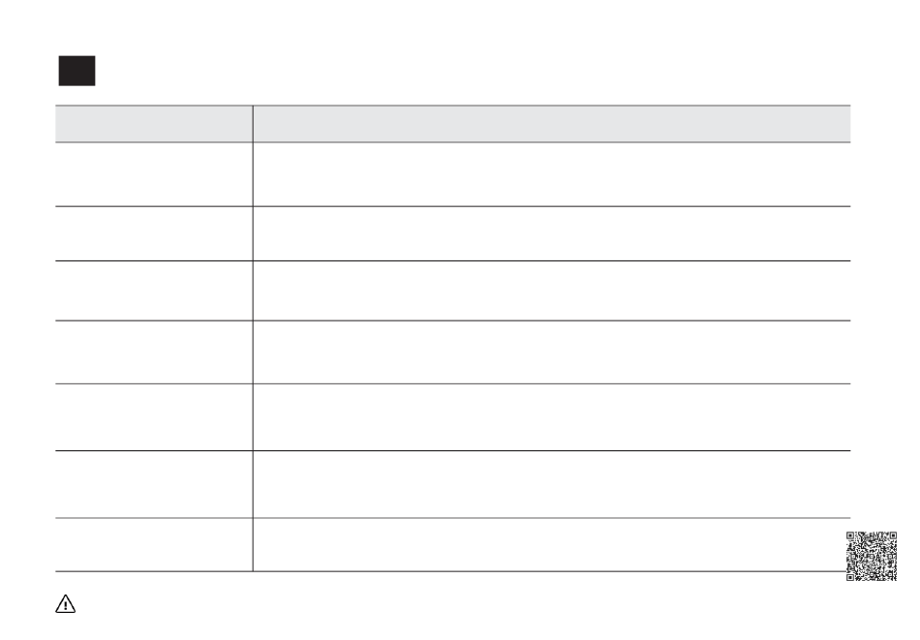920x640 pixels.
Task: Click the black square above the table
Action: (x=77, y=71)
